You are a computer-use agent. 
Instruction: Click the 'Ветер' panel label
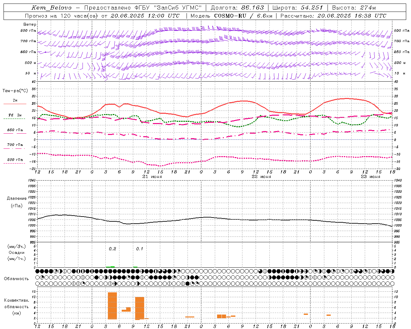pyautogui.click(x=30, y=24)
